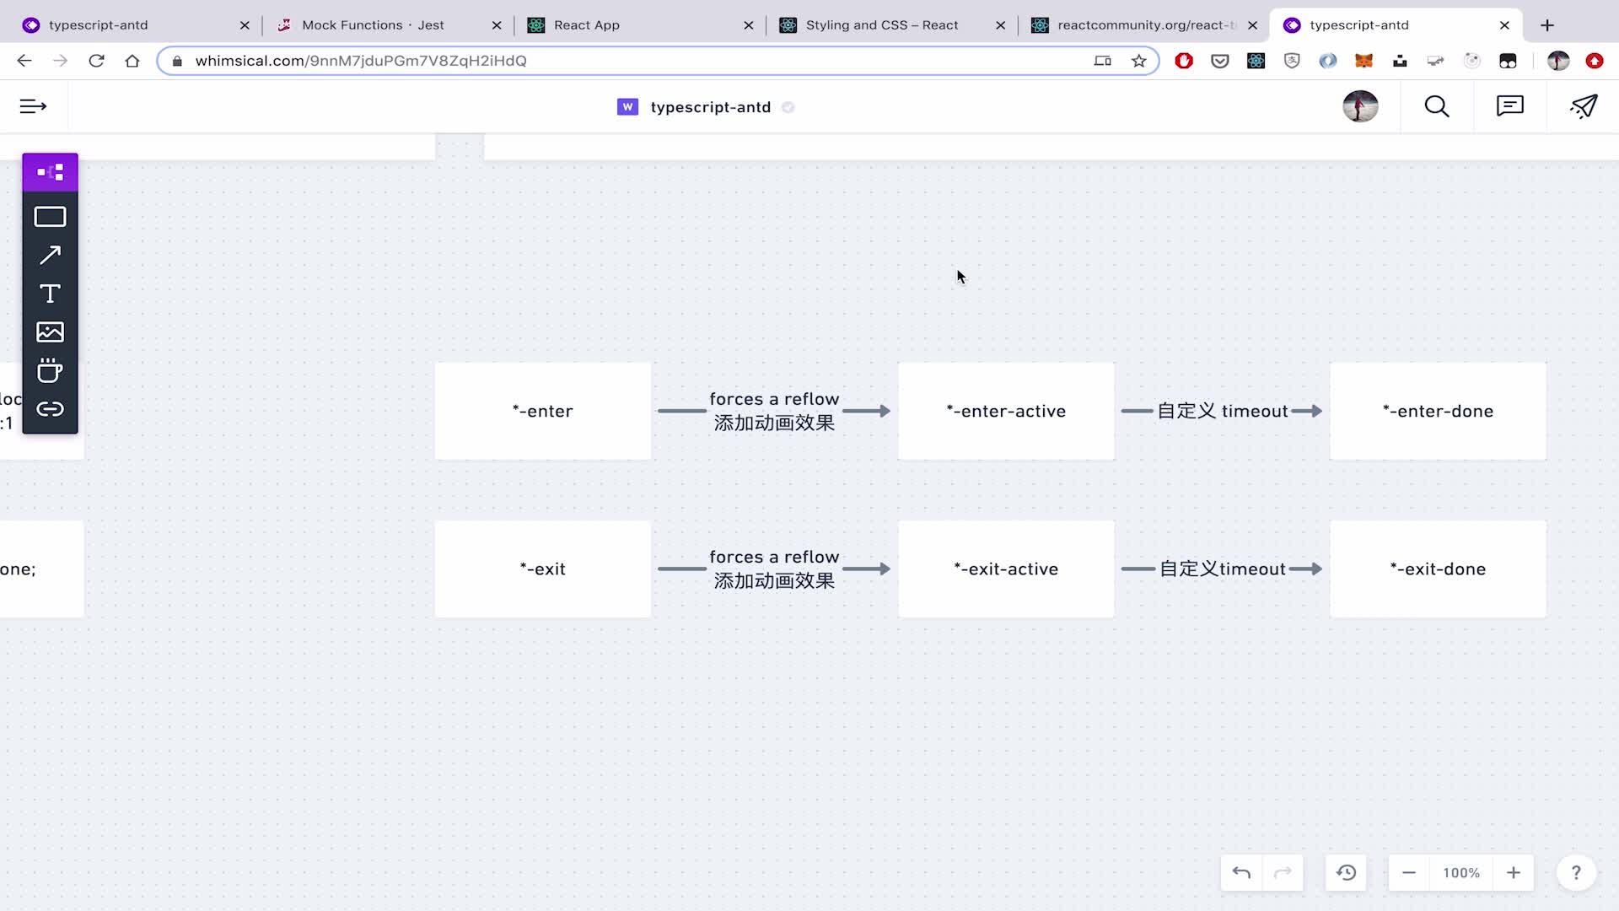Select the *-enter node on the canvas

tap(543, 411)
